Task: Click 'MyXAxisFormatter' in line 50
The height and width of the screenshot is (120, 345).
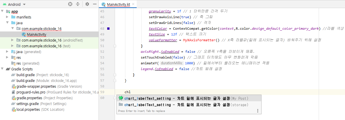Action: click(199, 40)
